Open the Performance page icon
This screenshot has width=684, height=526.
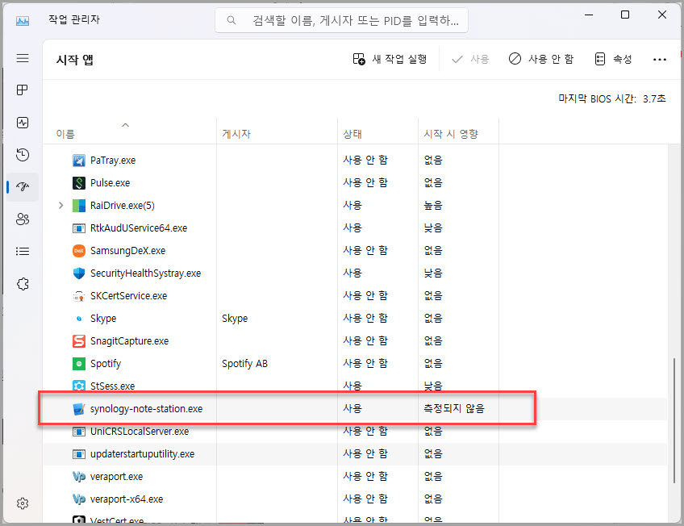[23, 123]
